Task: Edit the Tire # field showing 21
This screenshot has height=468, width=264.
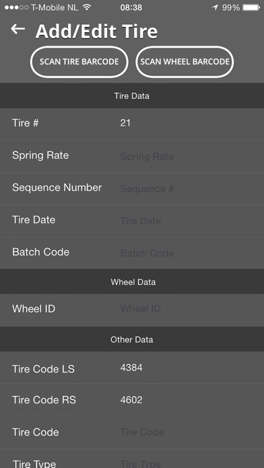Action: click(189, 123)
